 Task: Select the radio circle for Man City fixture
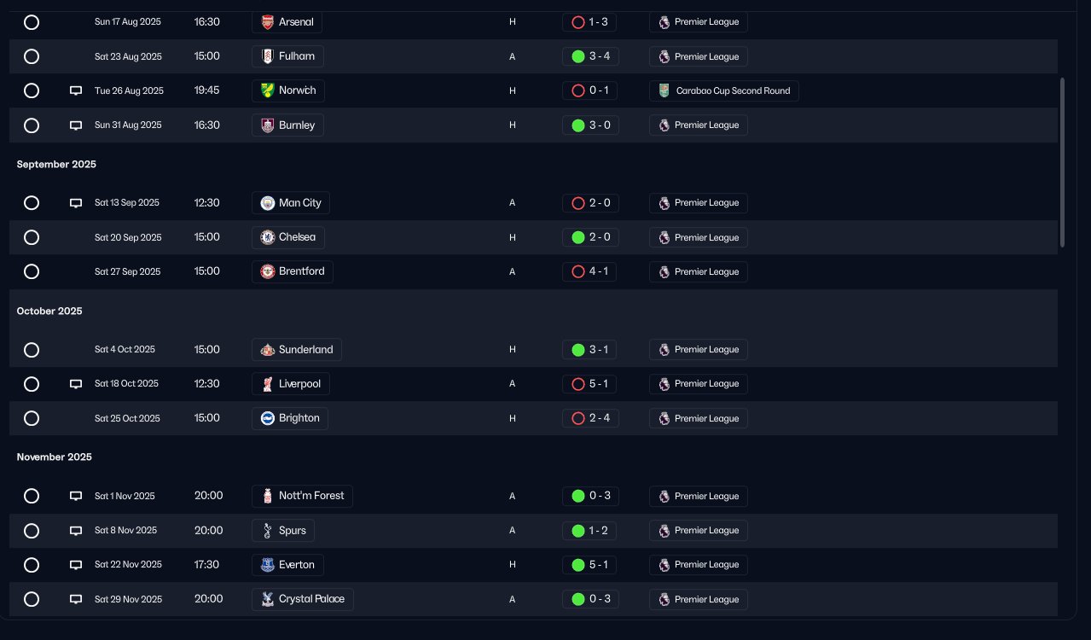point(32,203)
